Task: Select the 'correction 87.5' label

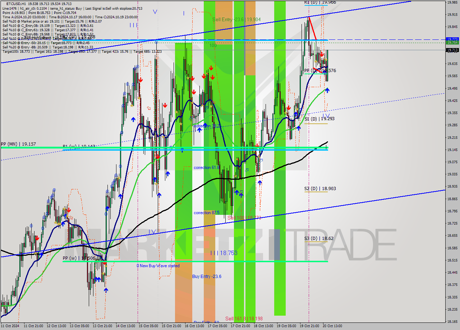Action: point(207,213)
